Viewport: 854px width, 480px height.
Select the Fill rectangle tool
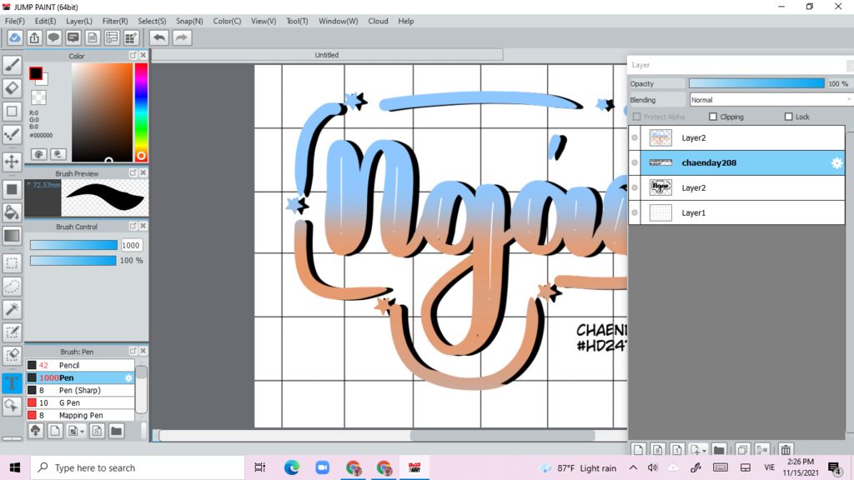(x=12, y=189)
